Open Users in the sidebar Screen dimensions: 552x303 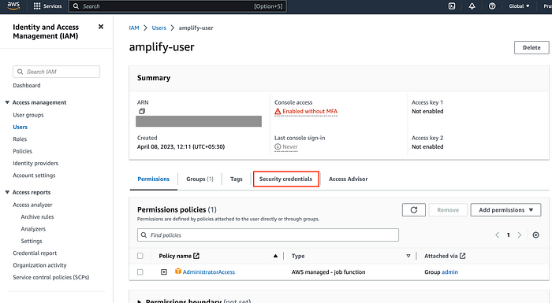(x=20, y=127)
